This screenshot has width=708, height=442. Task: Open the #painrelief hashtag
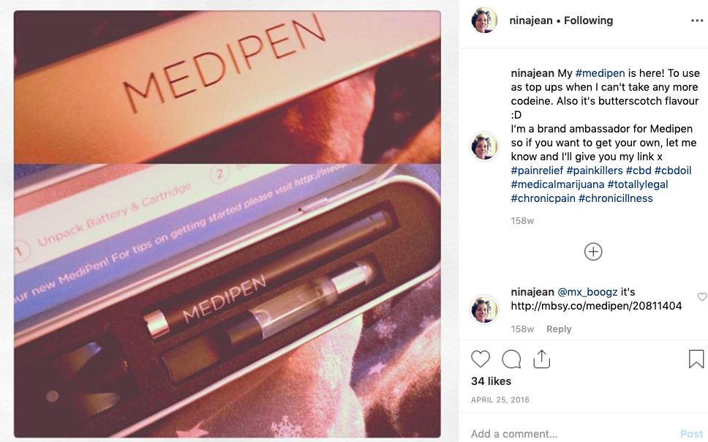pos(537,171)
